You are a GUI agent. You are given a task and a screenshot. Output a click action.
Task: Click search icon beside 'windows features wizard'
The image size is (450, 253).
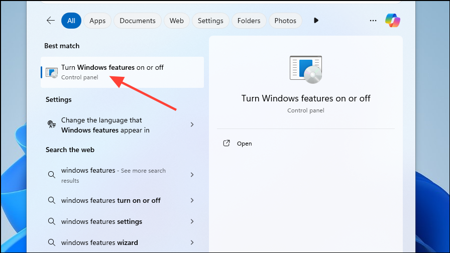pyautogui.click(x=52, y=242)
